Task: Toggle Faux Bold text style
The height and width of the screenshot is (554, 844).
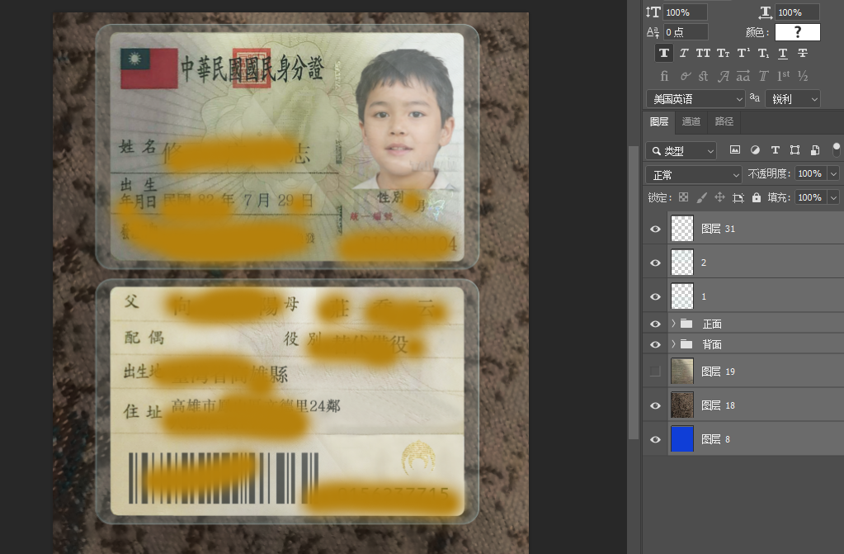Action: pyautogui.click(x=663, y=53)
